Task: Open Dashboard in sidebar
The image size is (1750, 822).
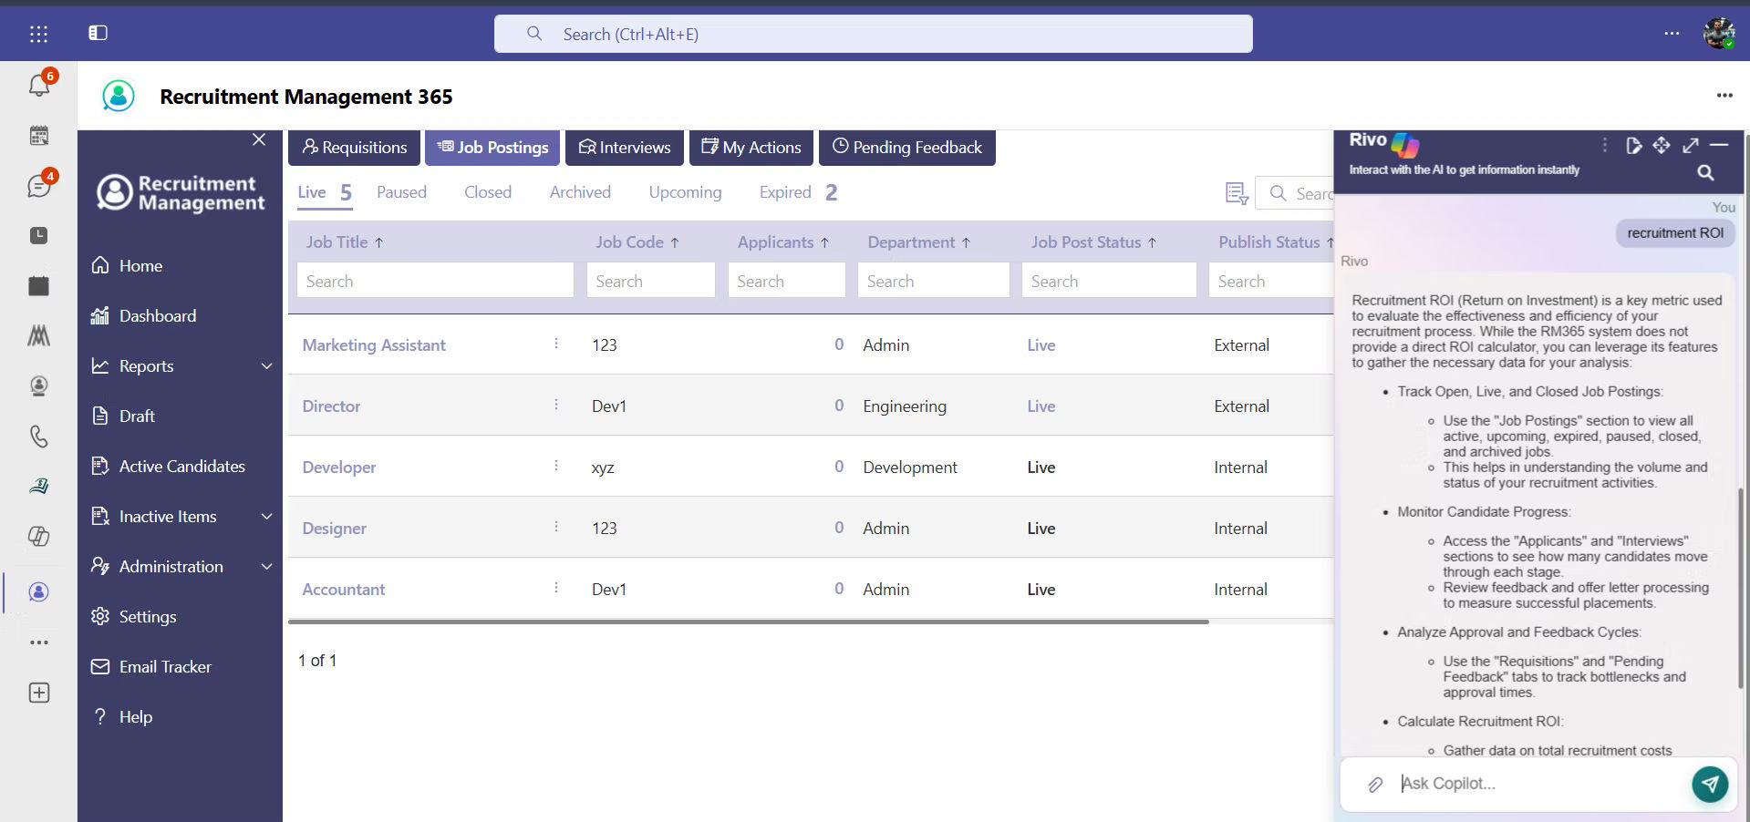Action: [144, 316]
